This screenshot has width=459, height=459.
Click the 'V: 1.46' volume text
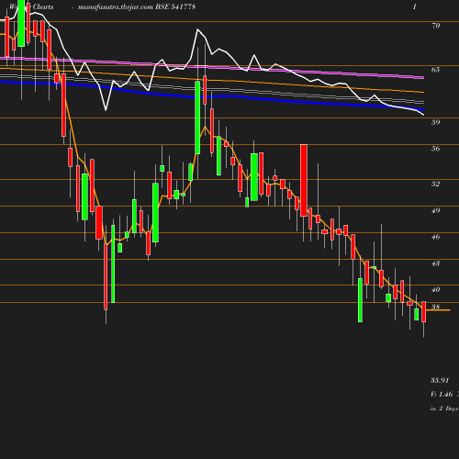tap(442, 394)
